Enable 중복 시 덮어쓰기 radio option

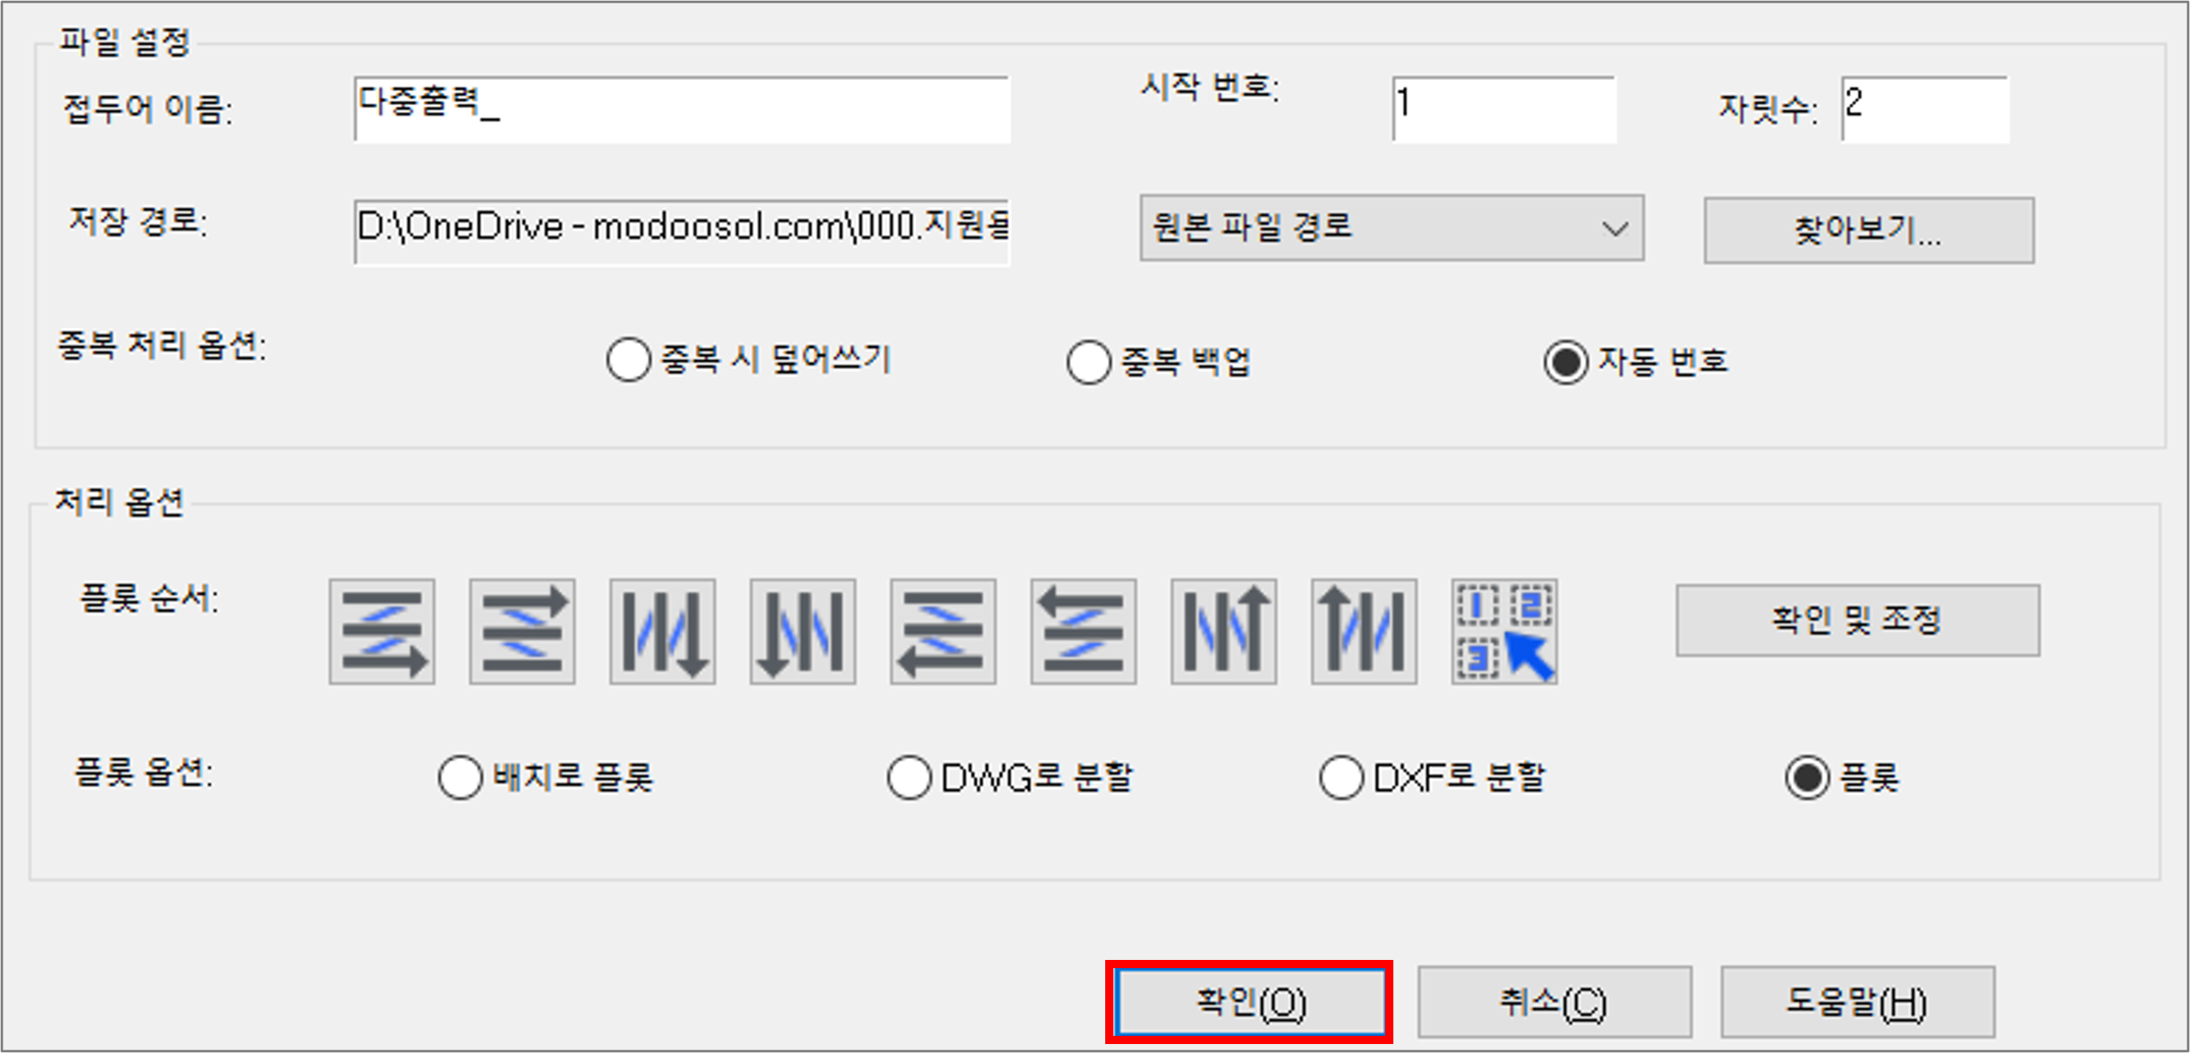click(x=629, y=359)
